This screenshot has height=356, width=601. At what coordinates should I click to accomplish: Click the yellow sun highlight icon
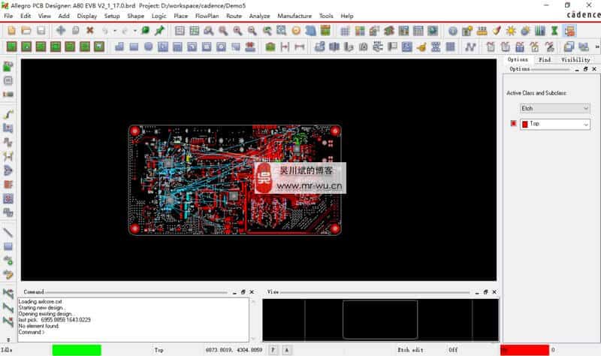coord(511,31)
